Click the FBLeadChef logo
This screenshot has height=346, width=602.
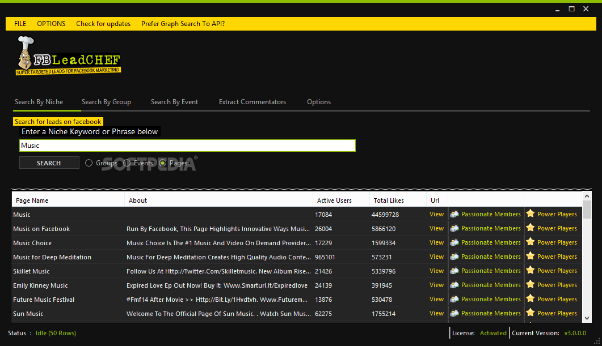coord(68,56)
